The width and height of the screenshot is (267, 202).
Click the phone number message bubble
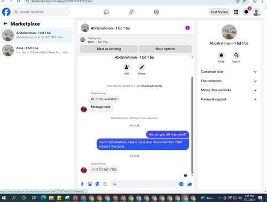104,169
